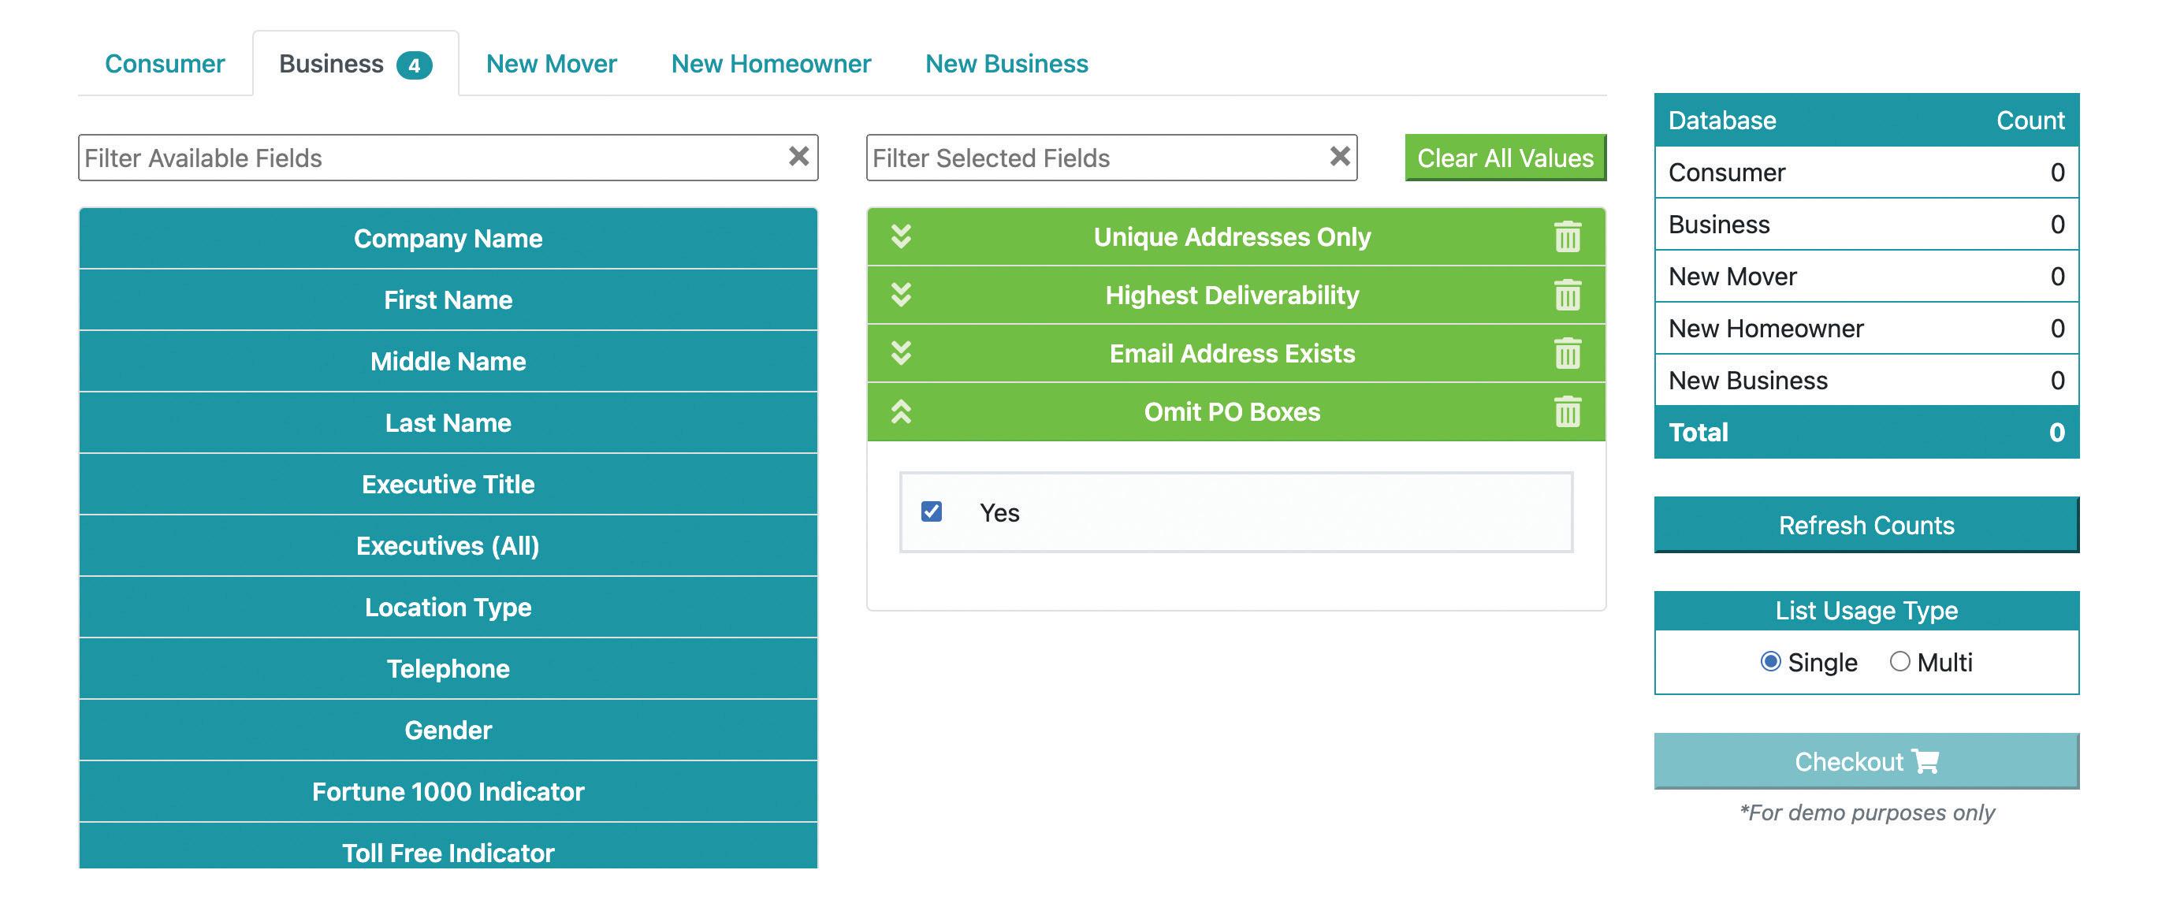This screenshot has width=2158, height=922.
Task: Collapse the Omit PO Boxes row
Action: (x=901, y=412)
